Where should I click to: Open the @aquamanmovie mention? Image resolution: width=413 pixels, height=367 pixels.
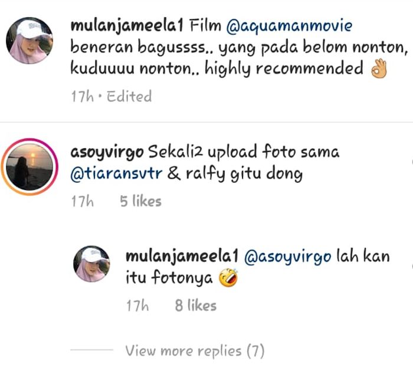pos(289,26)
